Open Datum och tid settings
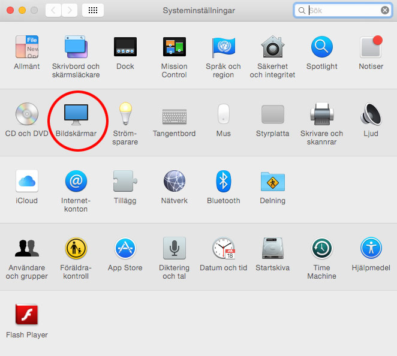The image size is (397, 356). click(223, 249)
